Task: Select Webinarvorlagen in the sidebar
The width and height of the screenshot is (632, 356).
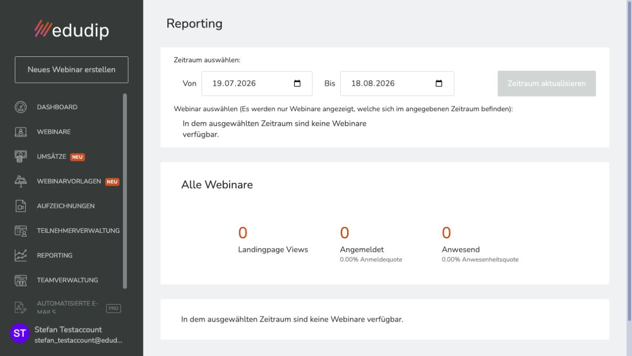Action: click(69, 181)
